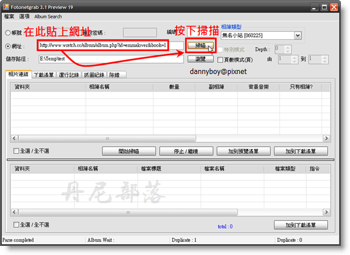Decrease the 由 page start spinner
350x255 pixels.
294,61
